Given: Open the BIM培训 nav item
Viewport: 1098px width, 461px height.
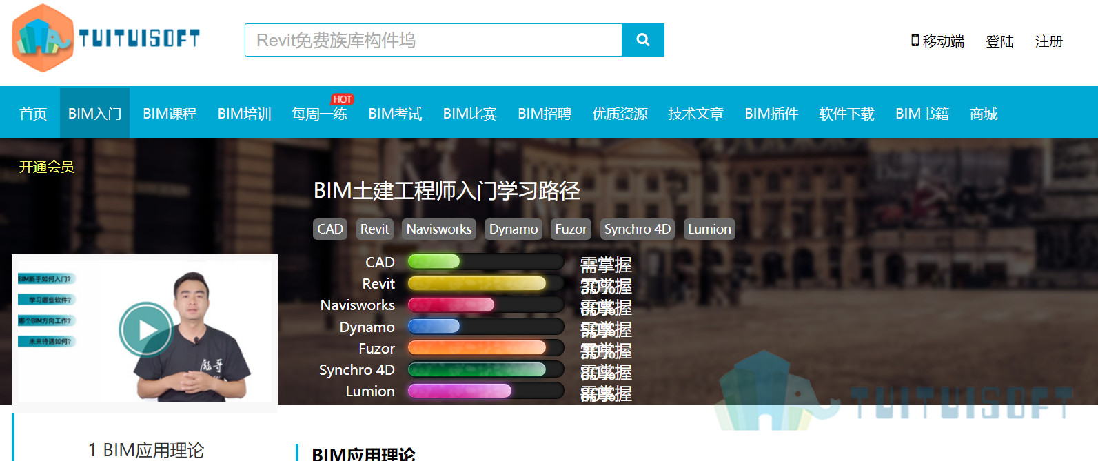Looking at the screenshot, I should pyautogui.click(x=244, y=113).
